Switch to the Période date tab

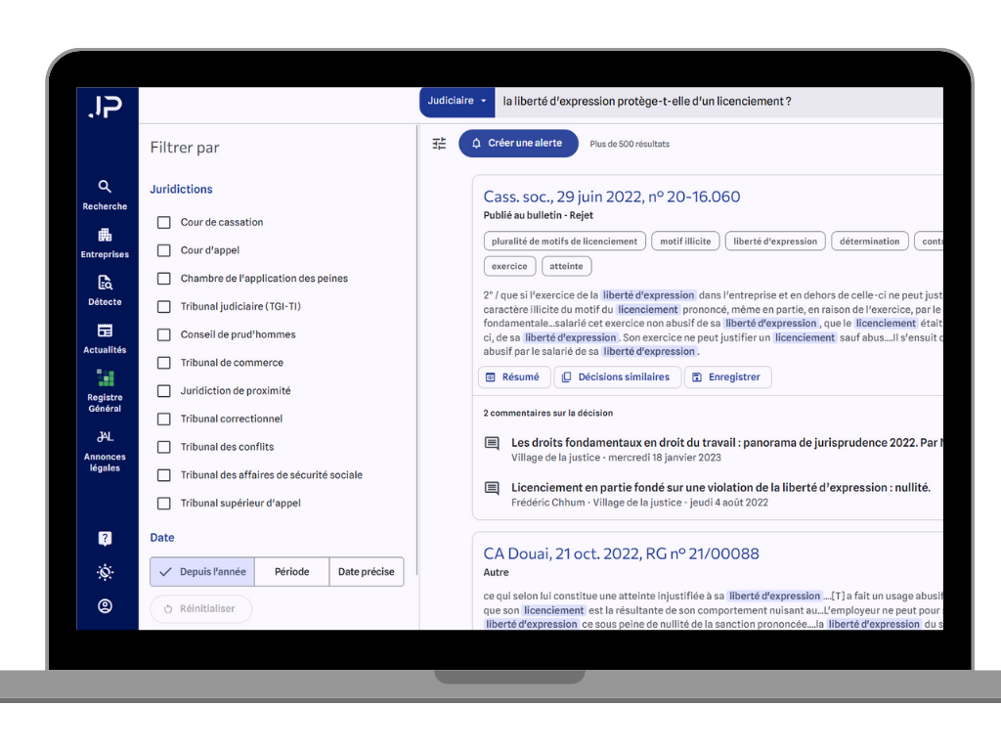pos(291,572)
